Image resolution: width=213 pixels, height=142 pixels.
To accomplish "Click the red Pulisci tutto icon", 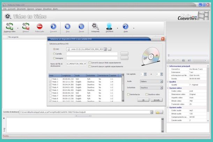I will pyautogui.click(x=40, y=26).
